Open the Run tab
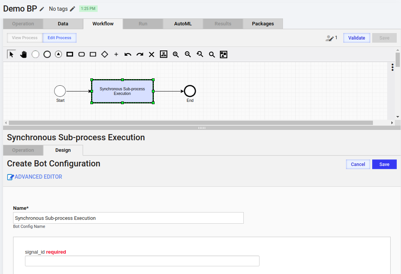 pos(143,24)
